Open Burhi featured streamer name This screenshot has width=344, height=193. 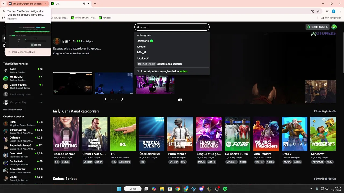[x=67, y=41]
